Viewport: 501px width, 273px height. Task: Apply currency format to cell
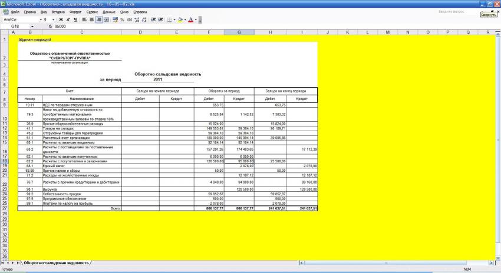pyautogui.click(x=114, y=19)
